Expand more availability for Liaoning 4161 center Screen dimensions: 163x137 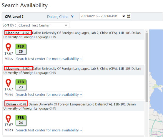(x=49, y=59)
